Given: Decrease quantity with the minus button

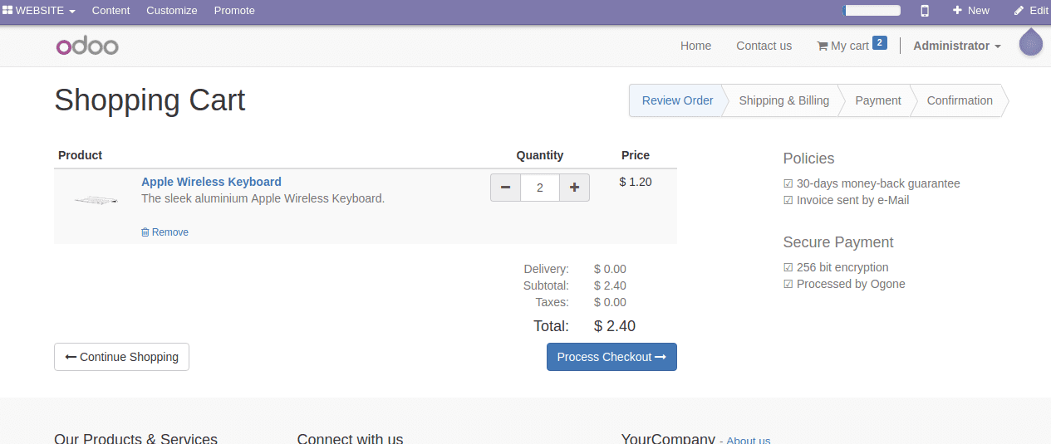Looking at the screenshot, I should coord(505,188).
